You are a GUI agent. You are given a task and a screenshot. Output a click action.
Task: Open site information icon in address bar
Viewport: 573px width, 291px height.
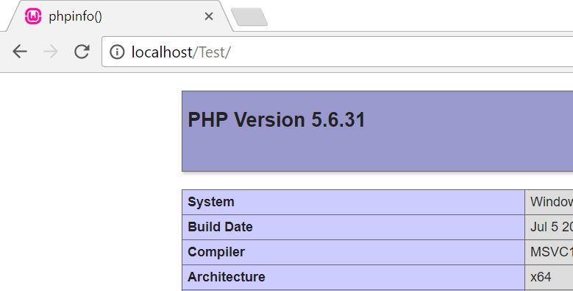117,52
